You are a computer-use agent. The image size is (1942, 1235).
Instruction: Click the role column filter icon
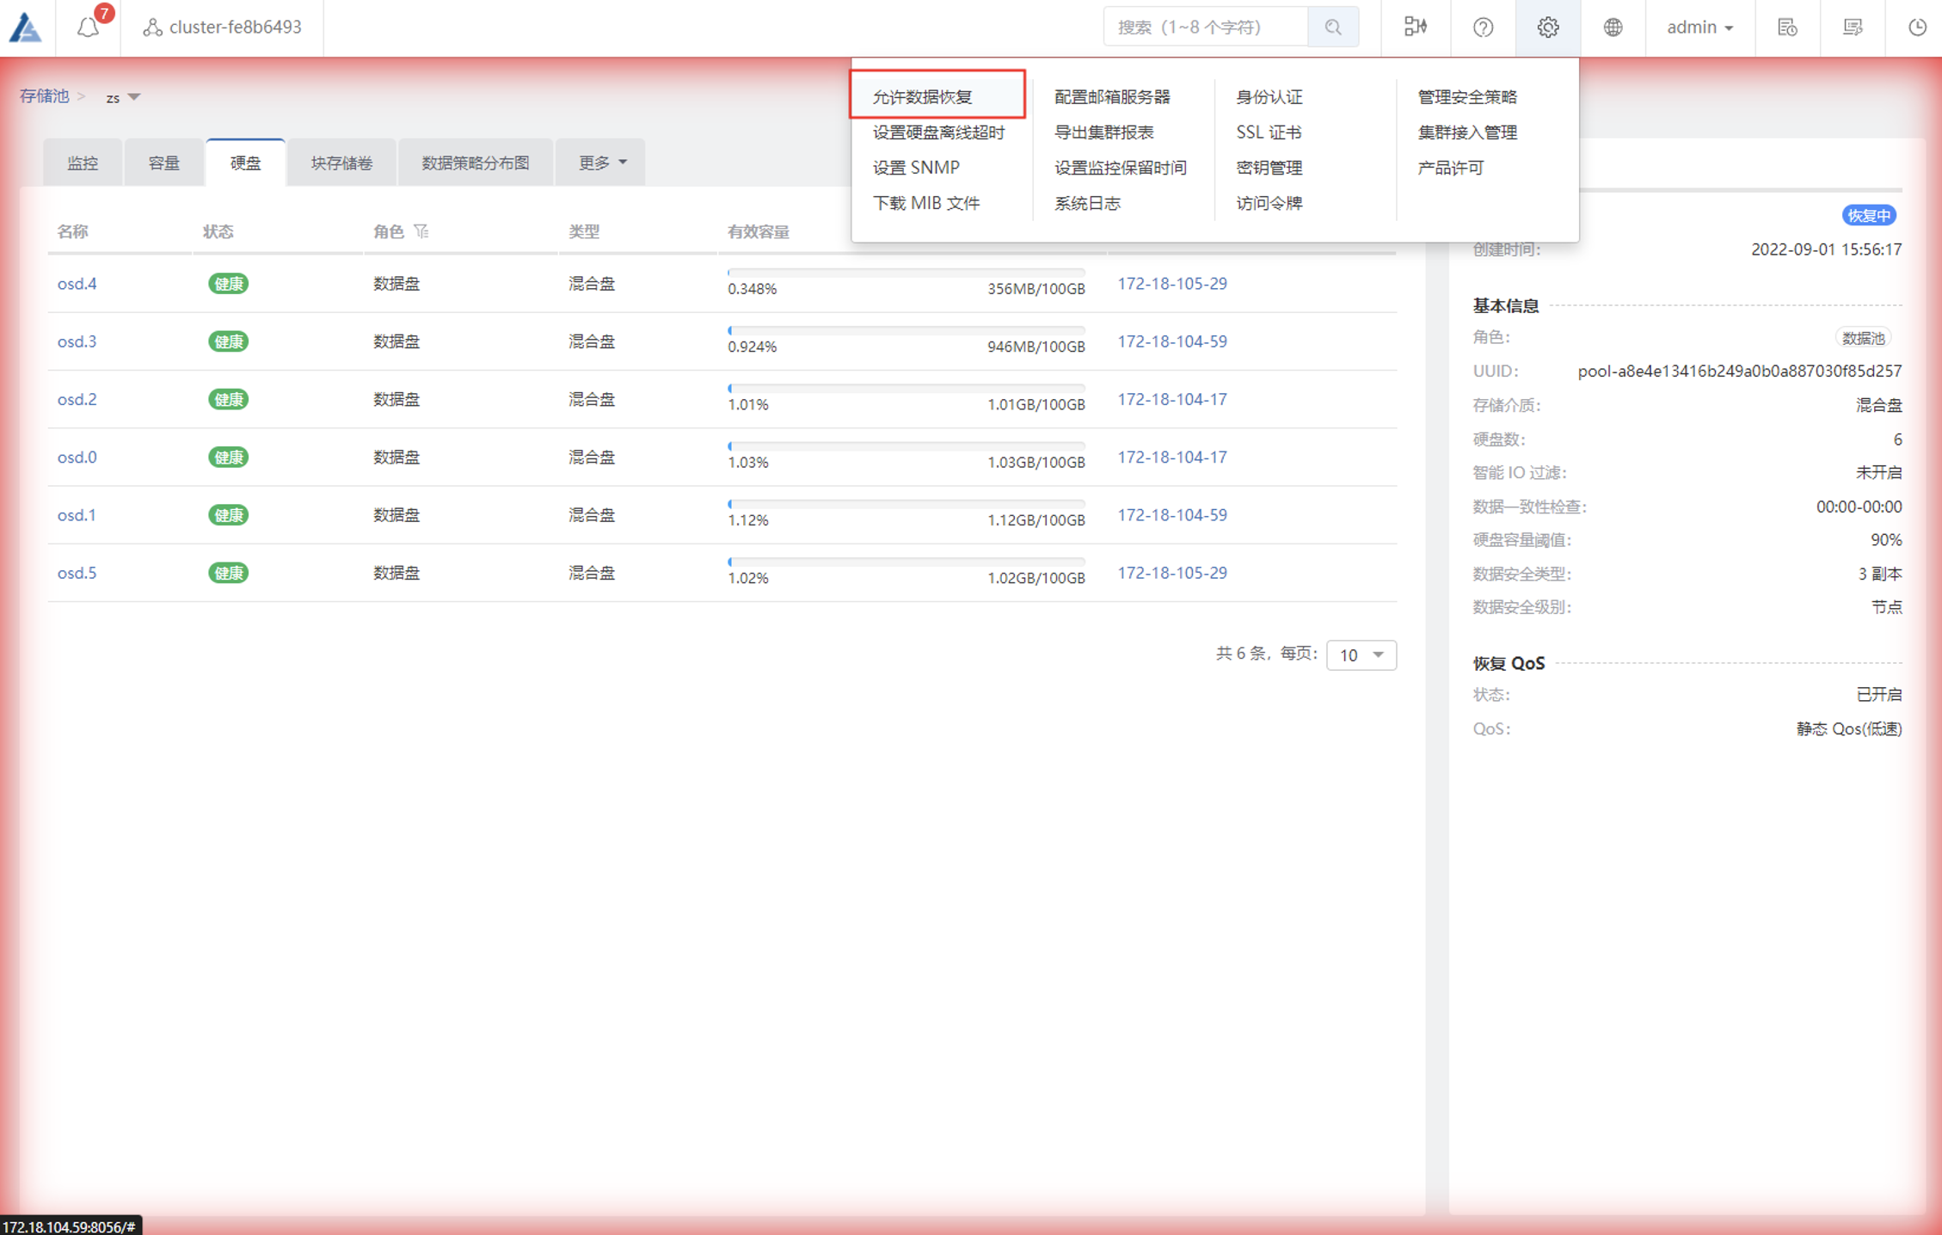(x=421, y=231)
